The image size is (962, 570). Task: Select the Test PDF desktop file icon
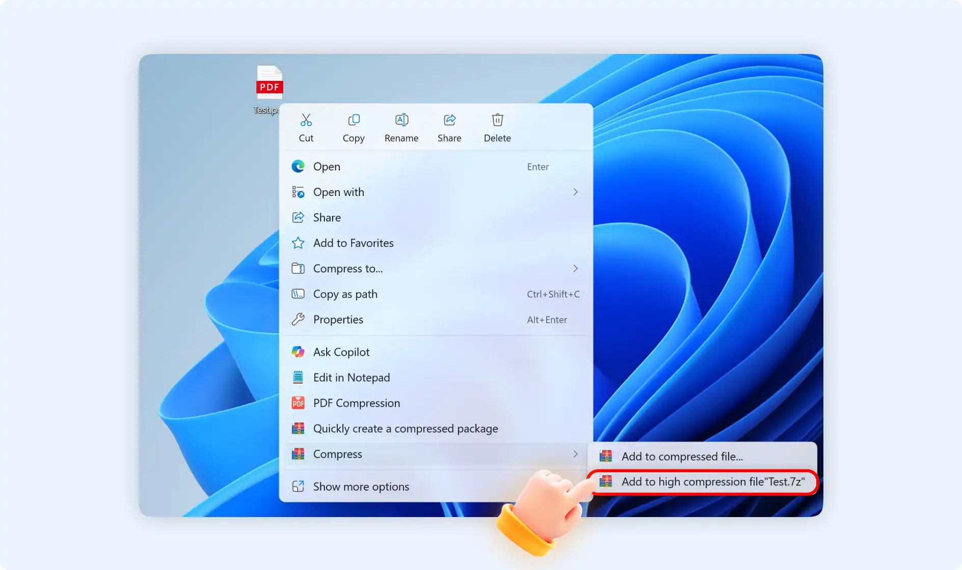270,82
